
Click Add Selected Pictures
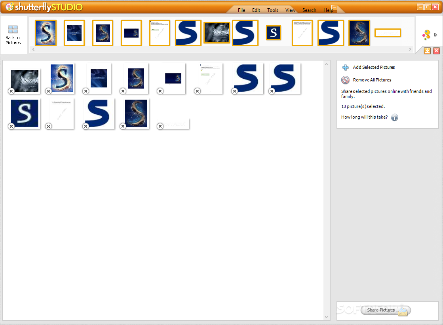(369, 68)
